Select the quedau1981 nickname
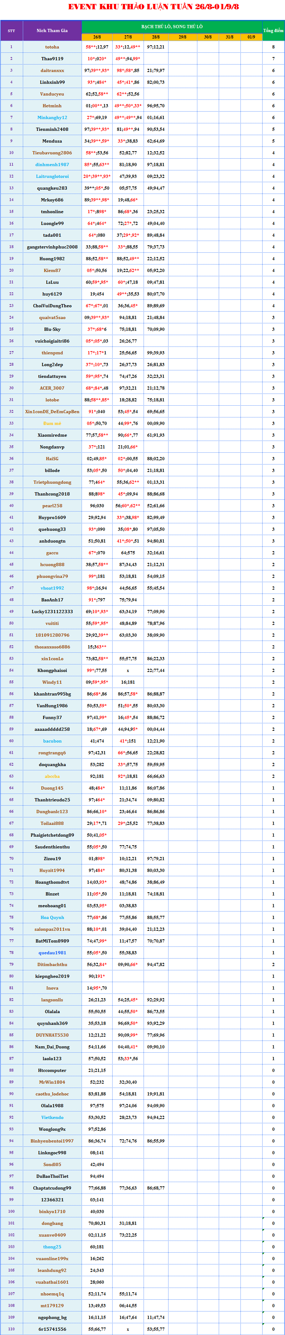Viewport: 285px width, 1335px height. (x=52, y=953)
